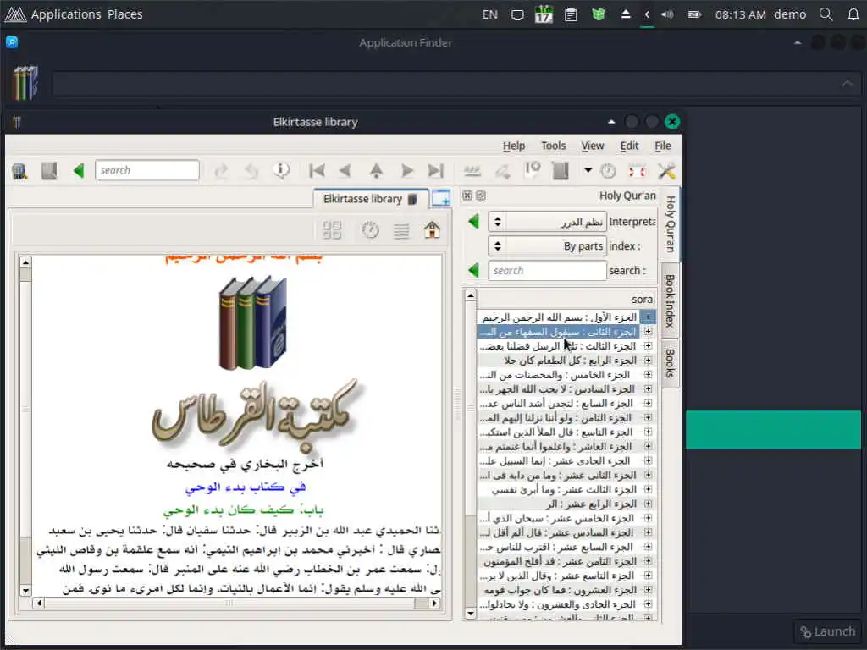Expand the الجزء العاشر tree item

pyautogui.click(x=648, y=447)
